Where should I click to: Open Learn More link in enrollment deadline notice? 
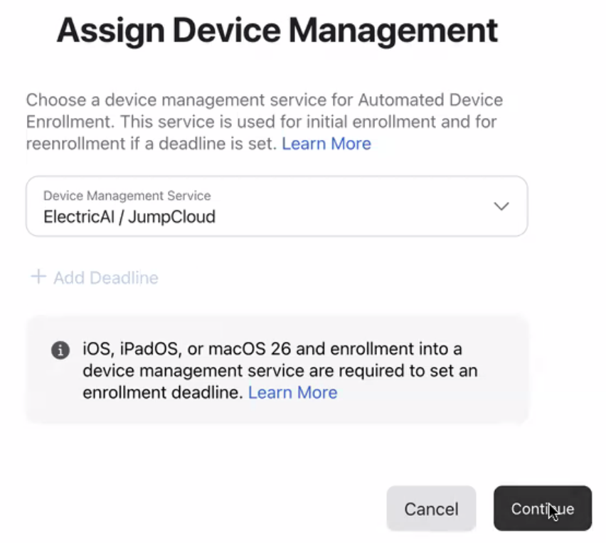[x=292, y=392]
